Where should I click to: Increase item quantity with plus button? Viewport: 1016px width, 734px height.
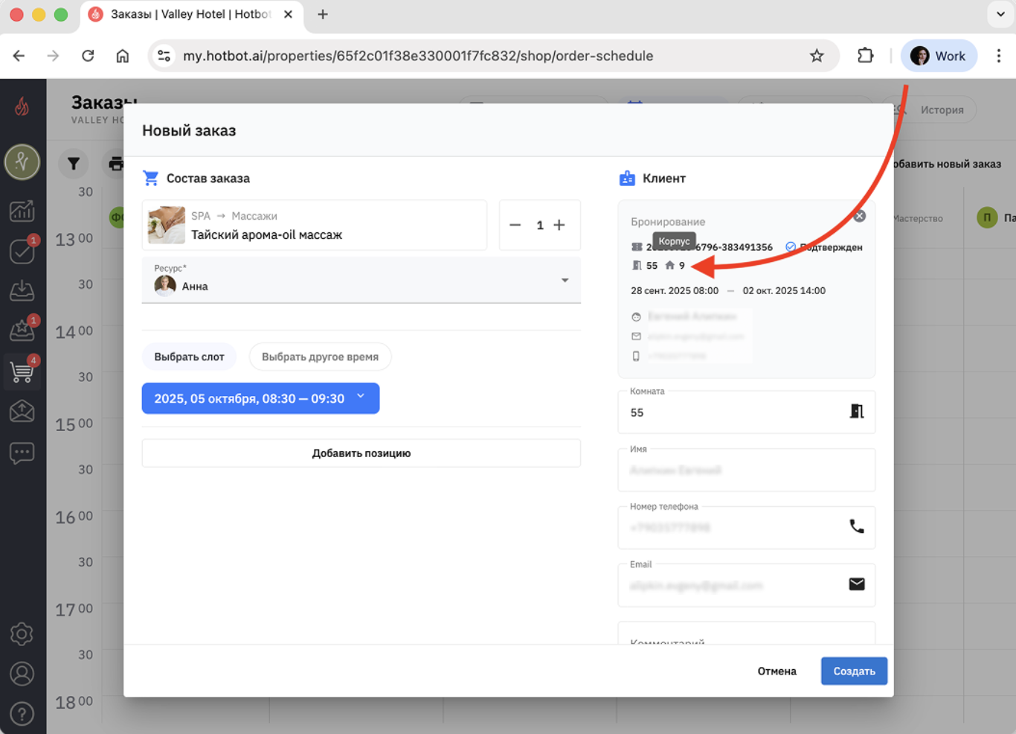[x=559, y=225]
